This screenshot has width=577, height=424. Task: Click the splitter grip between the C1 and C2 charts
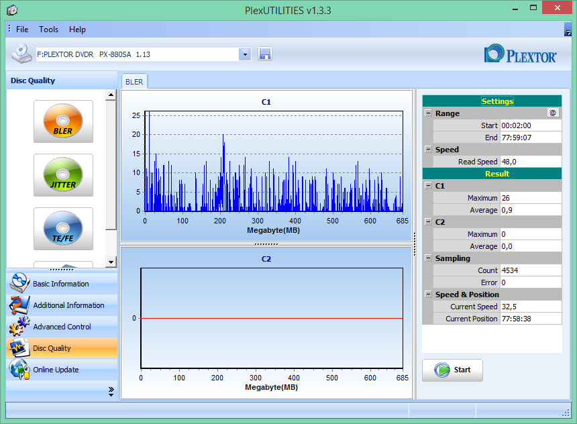point(266,244)
